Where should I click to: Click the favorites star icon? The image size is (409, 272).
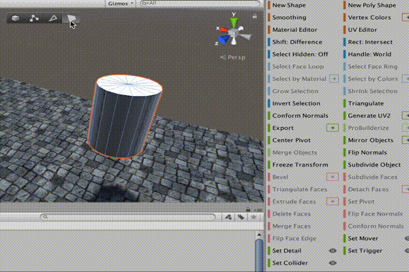[254, 217]
